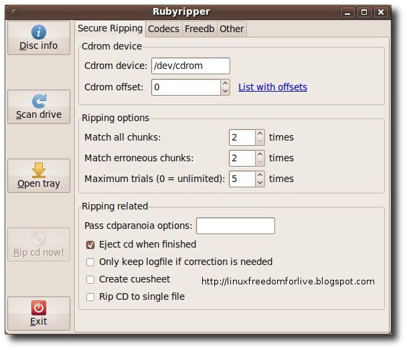Screen dimensions: 407x350
Task: Increase Match all chunks count
Action: coord(260,133)
